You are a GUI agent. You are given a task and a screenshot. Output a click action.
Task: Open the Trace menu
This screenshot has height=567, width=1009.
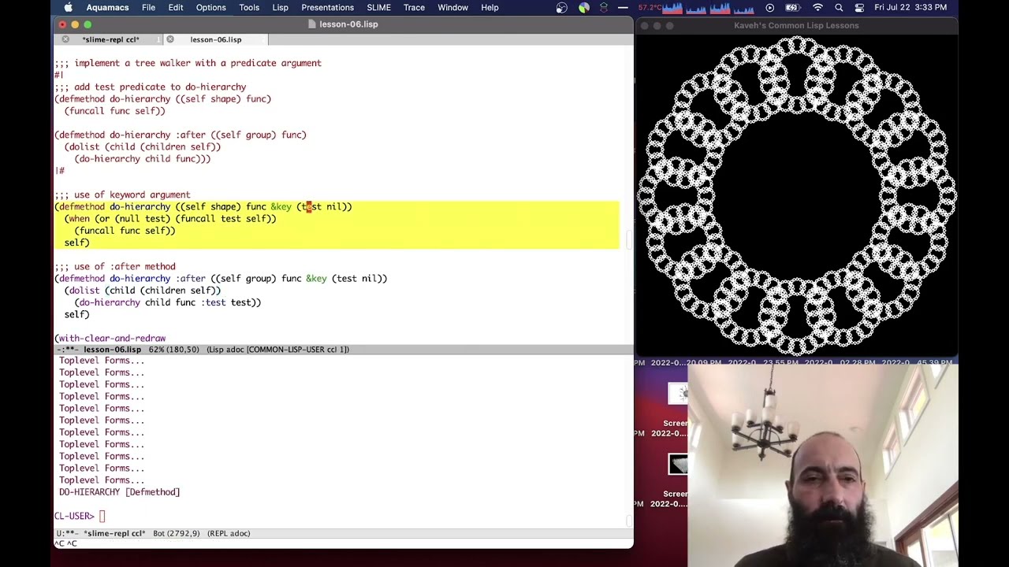414,8
